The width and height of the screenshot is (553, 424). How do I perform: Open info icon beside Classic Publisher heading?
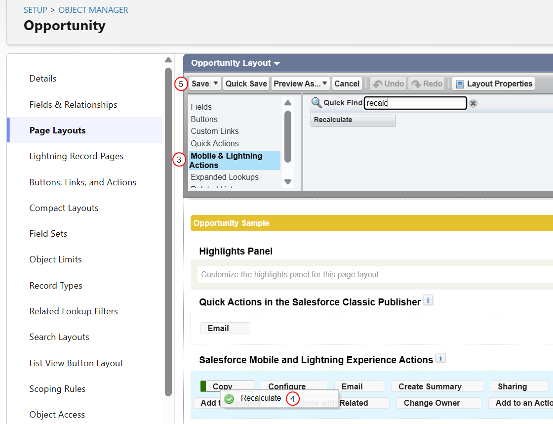click(x=428, y=300)
